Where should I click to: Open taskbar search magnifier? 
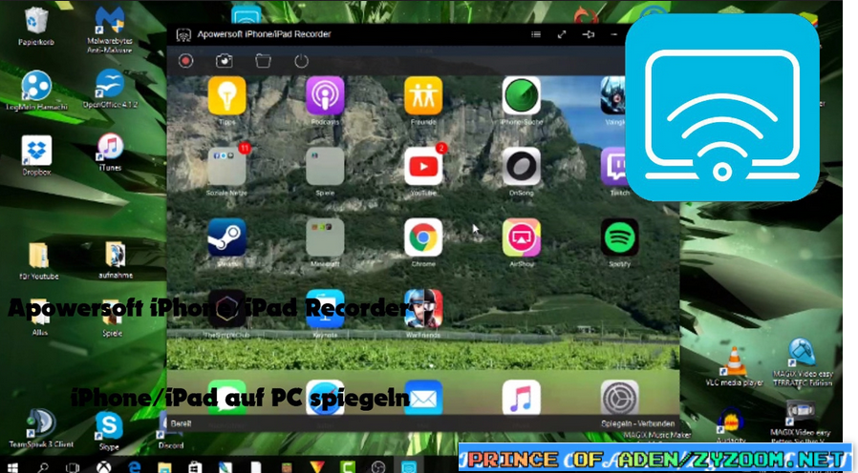(x=43, y=467)
